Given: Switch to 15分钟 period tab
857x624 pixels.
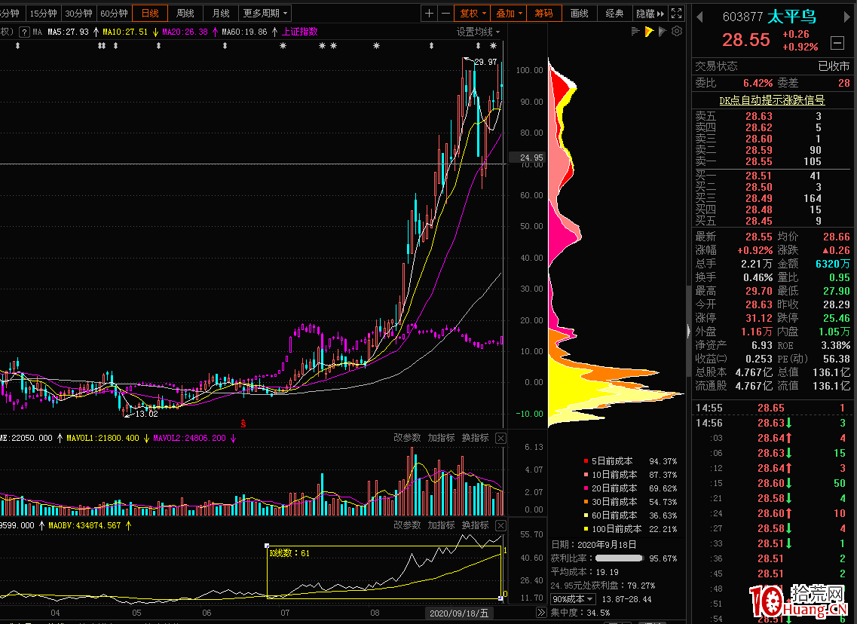Looking at the screenshot, I should [43, 13].
